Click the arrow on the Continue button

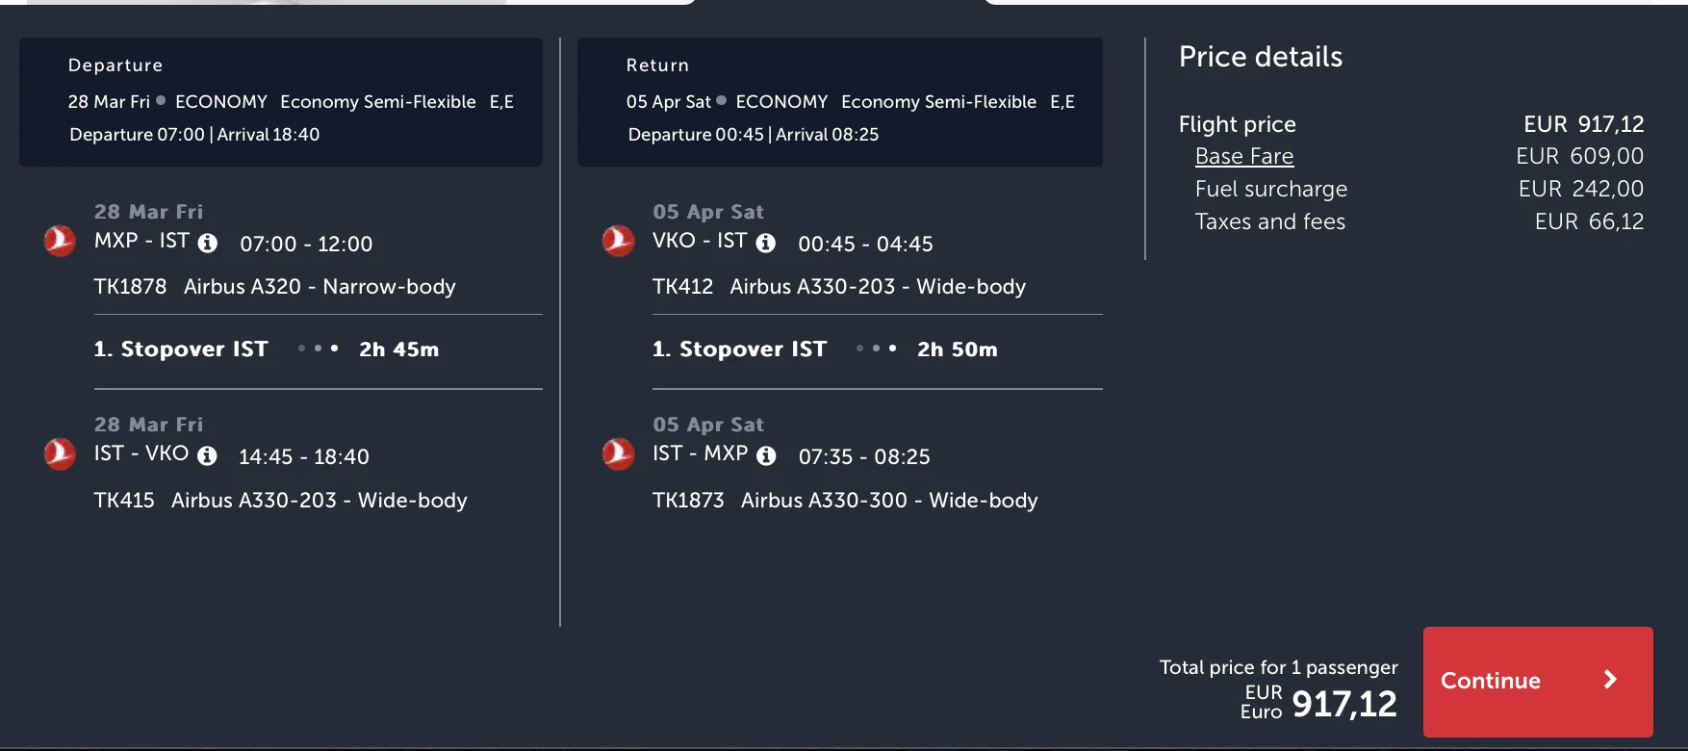pyautogui.click(x=1610, y=680)
